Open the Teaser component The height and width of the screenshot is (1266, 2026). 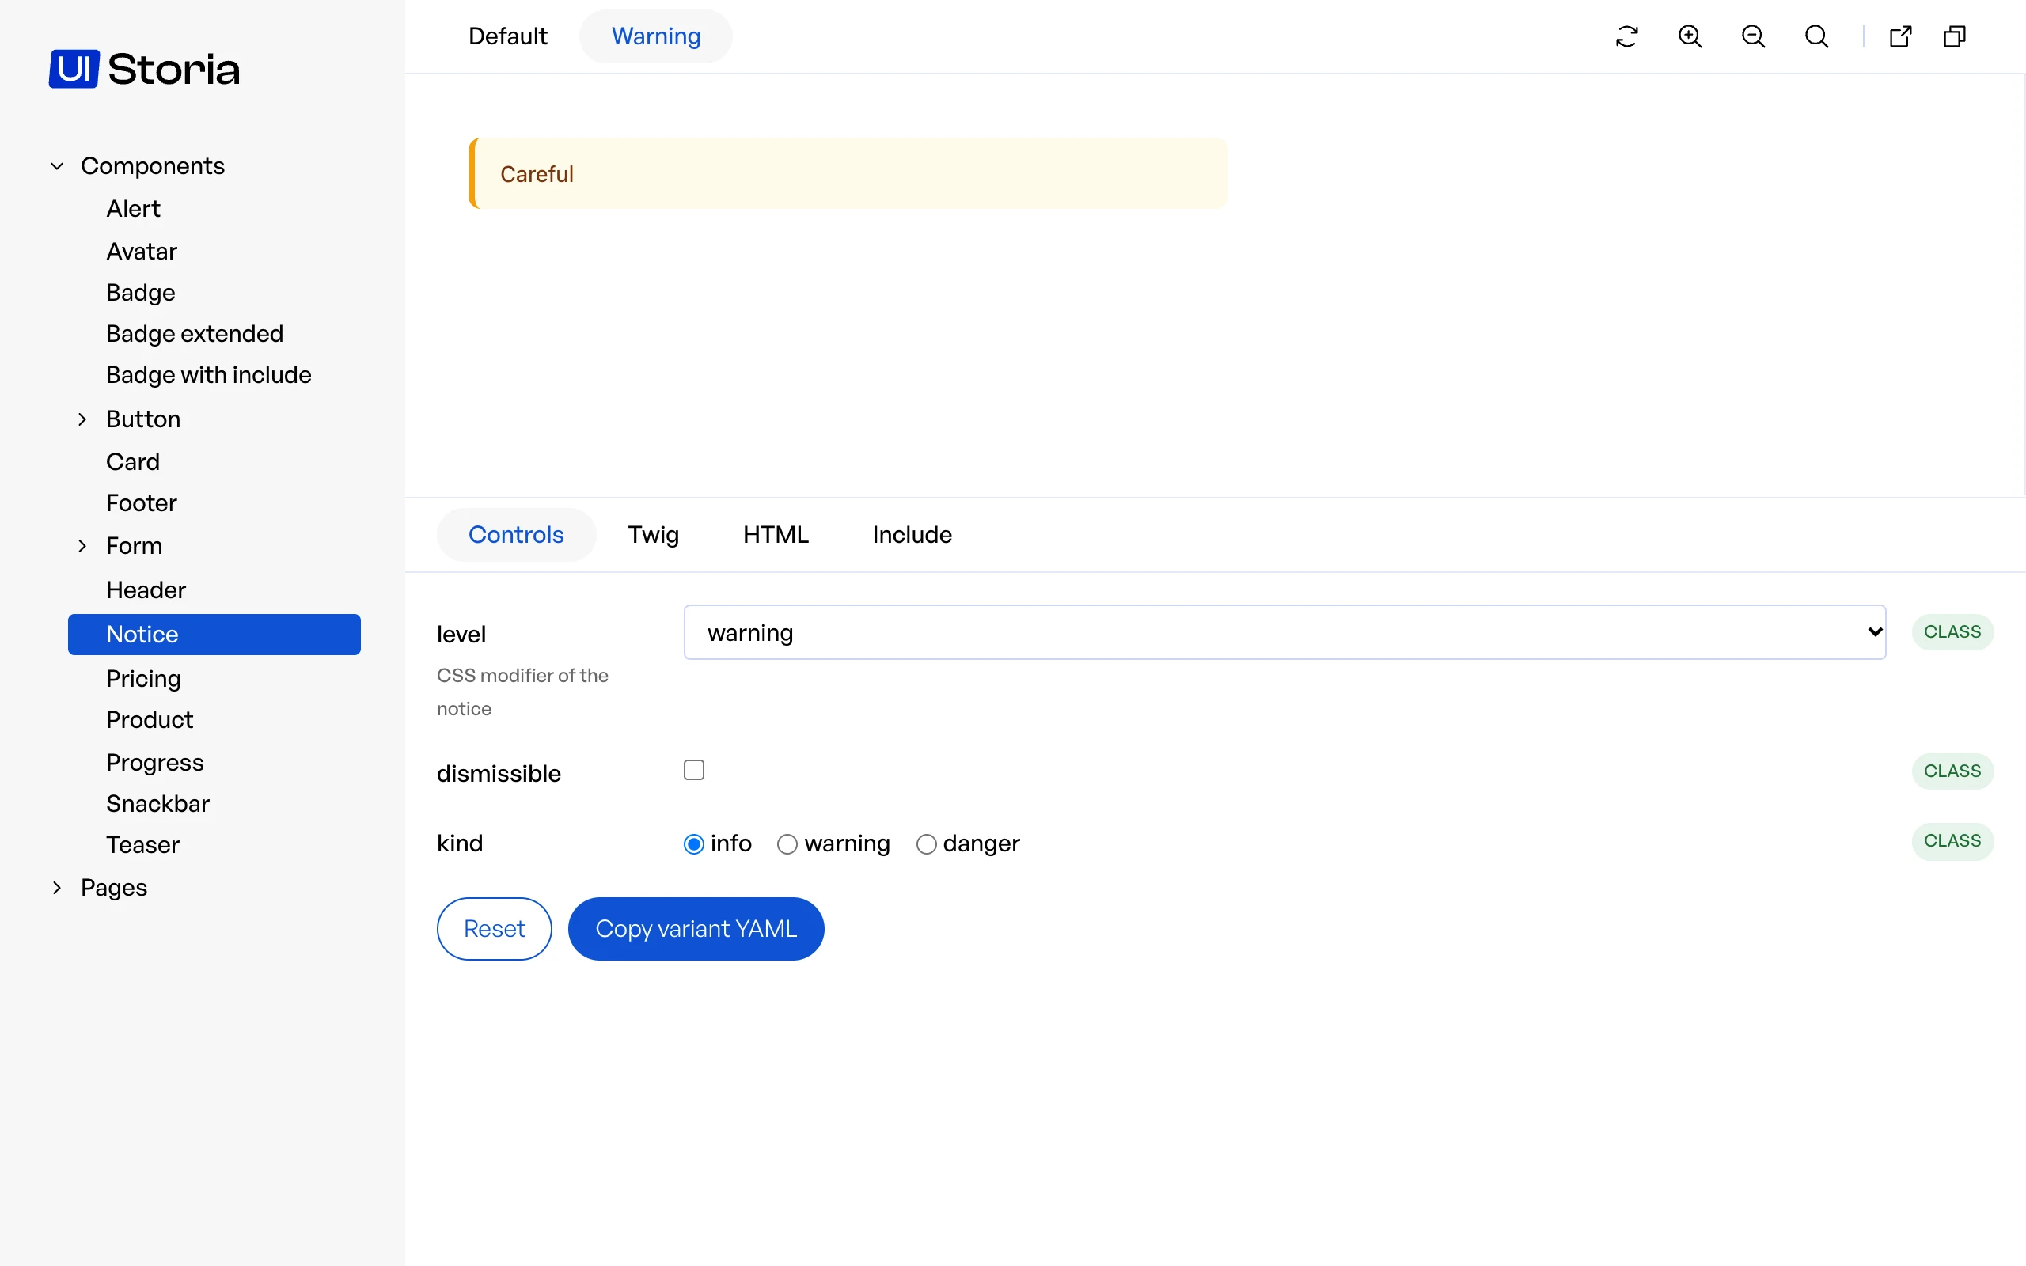click(142, 844)
